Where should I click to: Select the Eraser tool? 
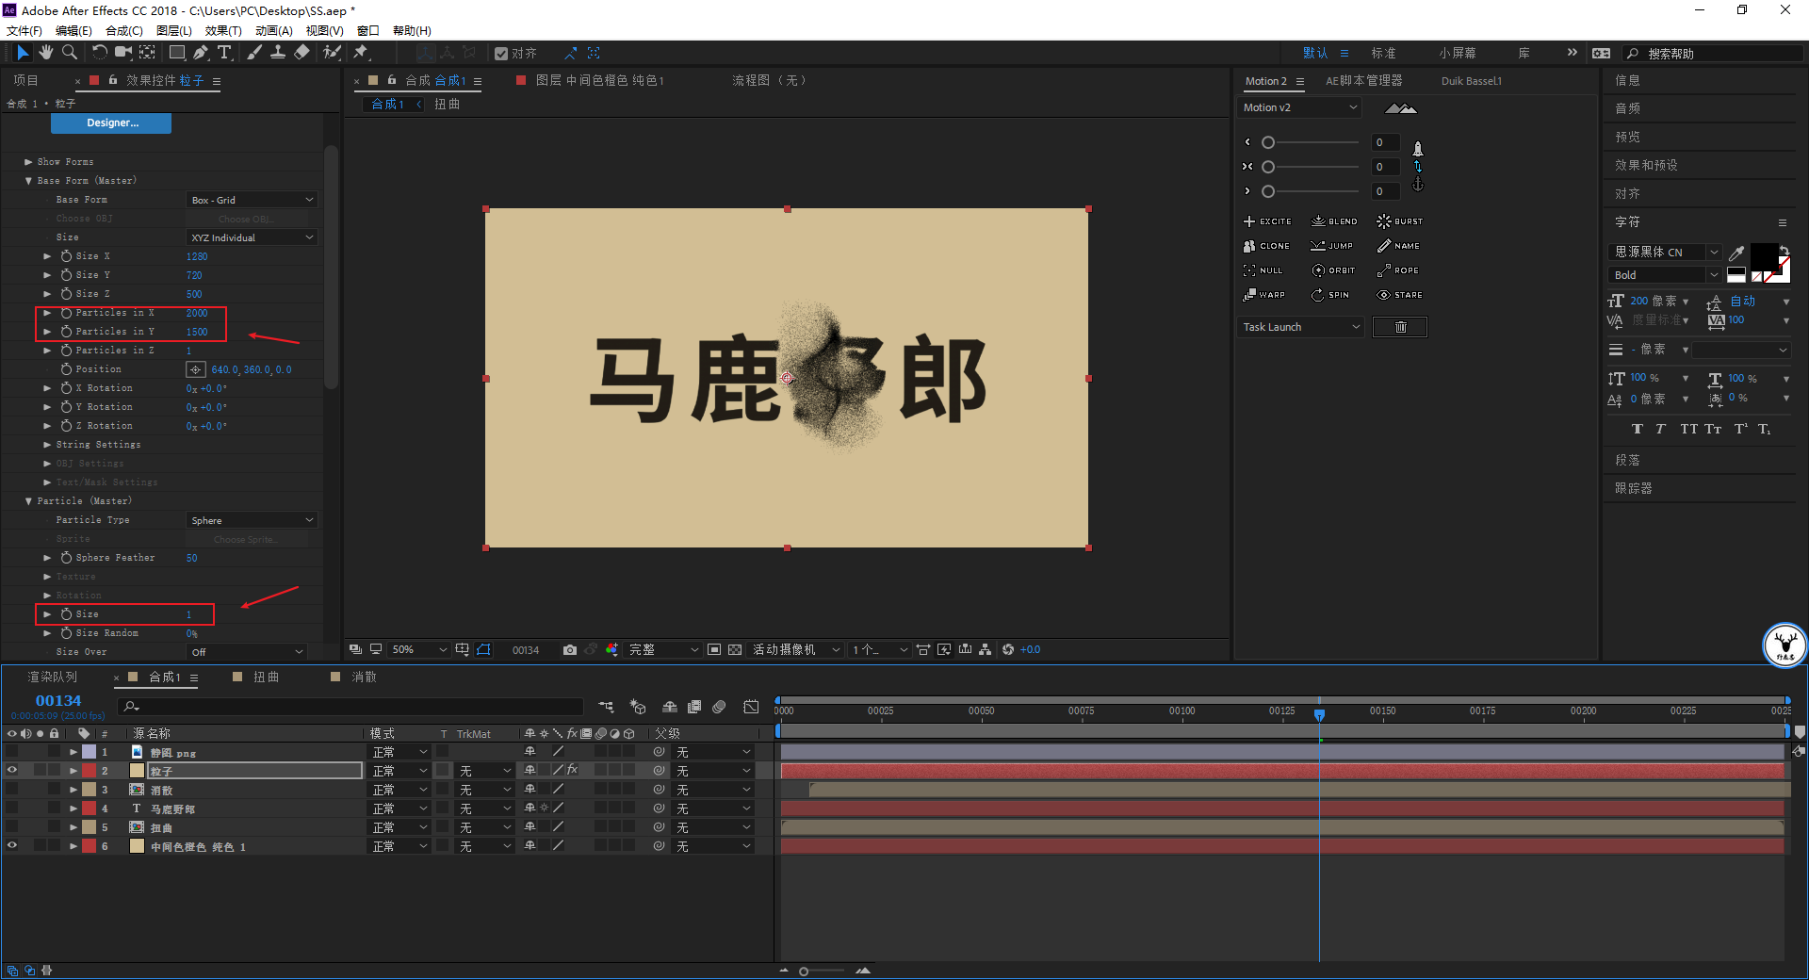click(301, 53)
